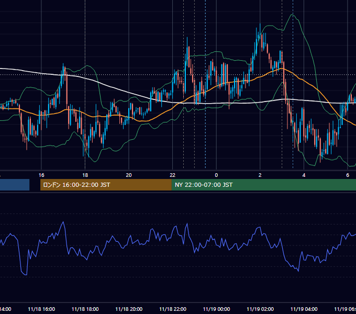Click the 18 hour label on chart axis
Image resolution: width=356 pixels, height=314 pixels.
coord(85,175)
